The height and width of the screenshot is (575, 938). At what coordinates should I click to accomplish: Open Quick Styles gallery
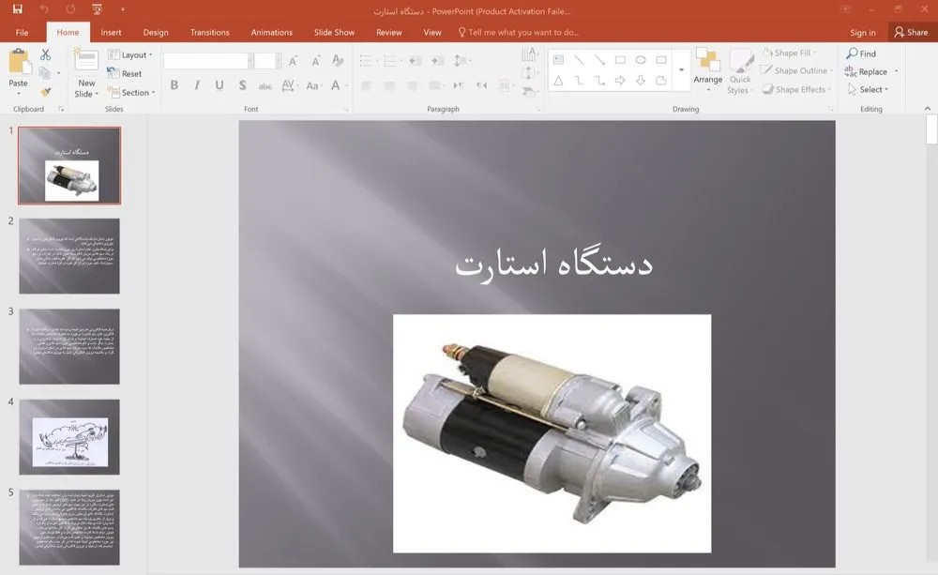point(740,71)
